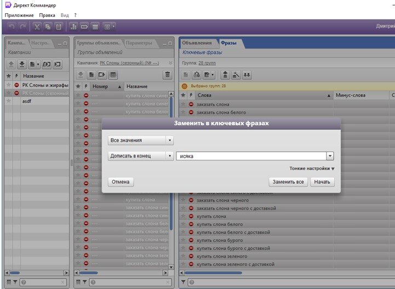The height and width of the screenshot is (289, 395).
Task: Click the исяка text input field
Action: click(251, 156)
